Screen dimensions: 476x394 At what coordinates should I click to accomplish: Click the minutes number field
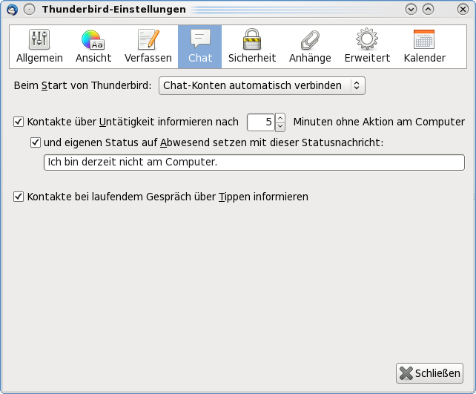point(261,122)
